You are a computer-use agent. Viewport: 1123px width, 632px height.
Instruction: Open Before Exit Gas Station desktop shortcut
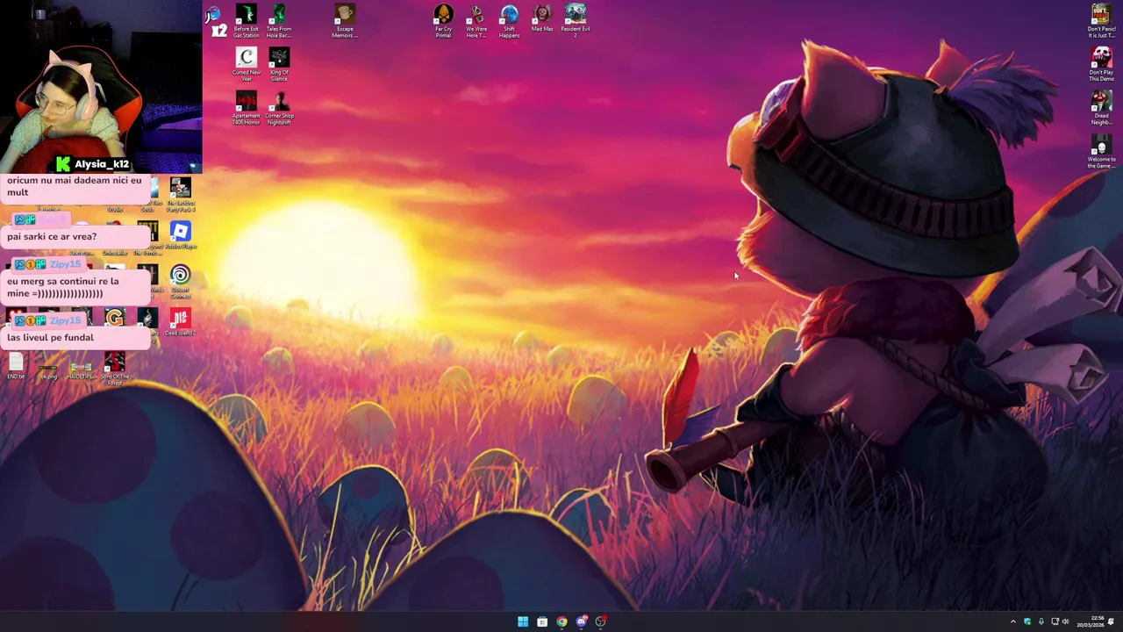tap(247, 21)
